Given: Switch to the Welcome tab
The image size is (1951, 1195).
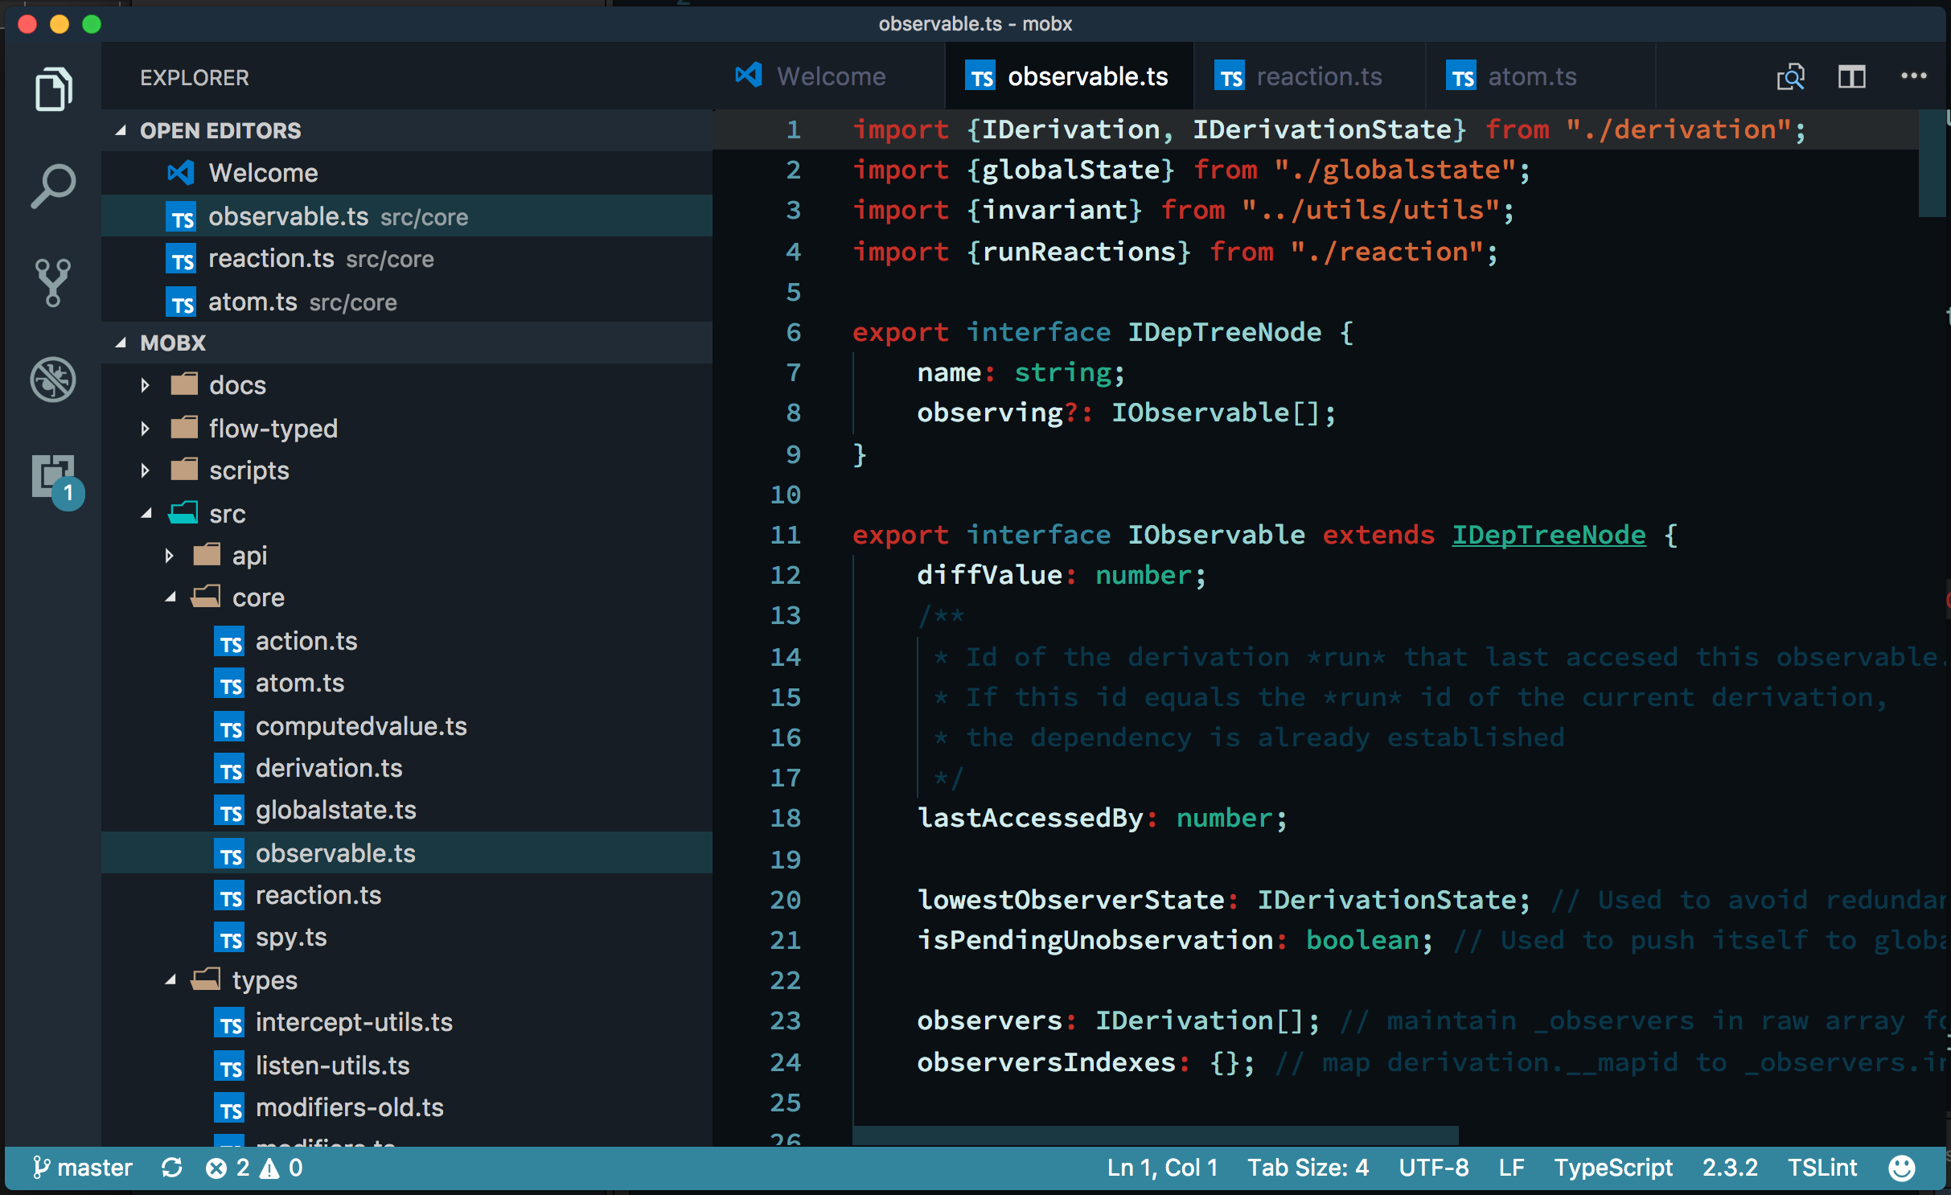Looking at the screenshot, I should pyautogui.click(x=830, y=77).
